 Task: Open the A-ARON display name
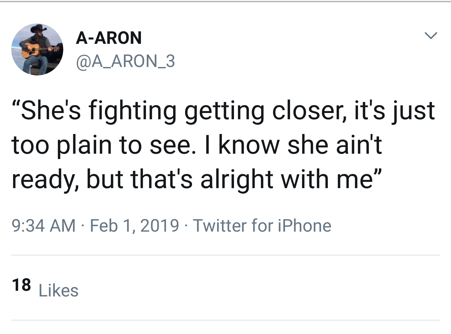(109, 38)
